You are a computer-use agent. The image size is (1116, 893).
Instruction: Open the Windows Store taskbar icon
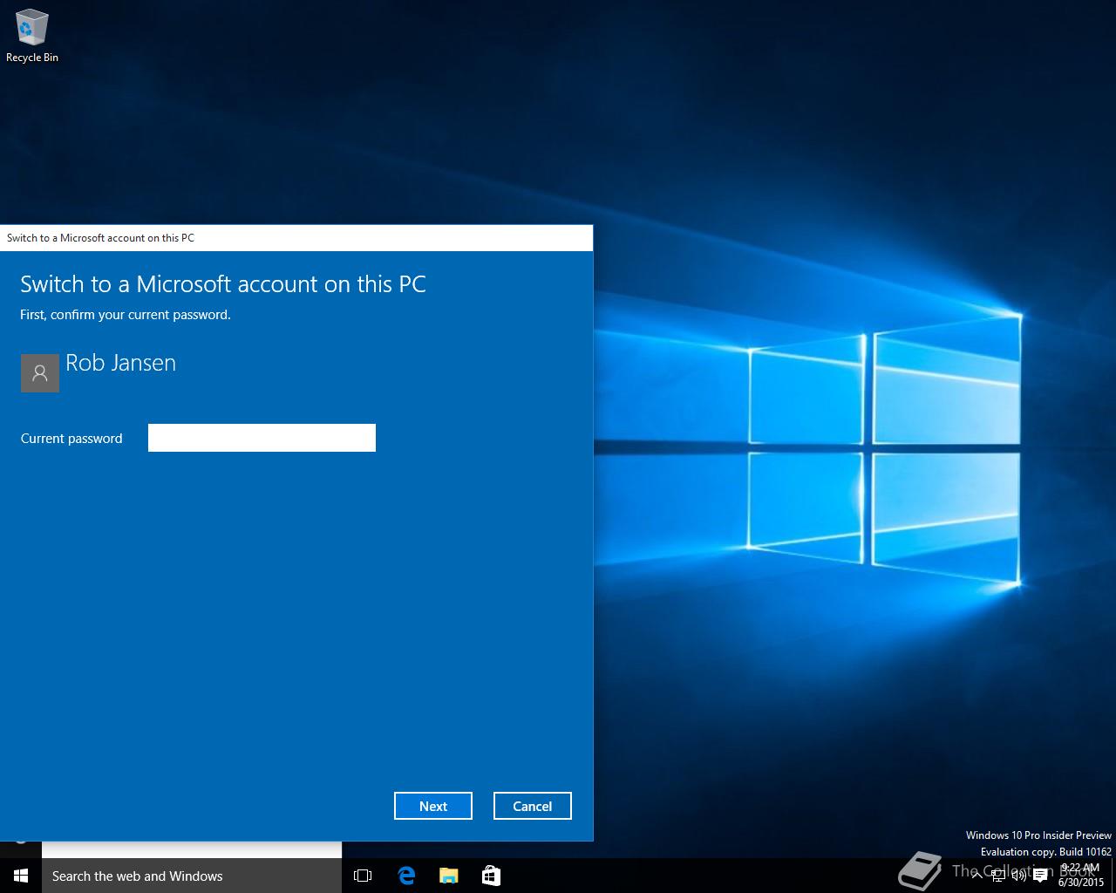[491, 876]
